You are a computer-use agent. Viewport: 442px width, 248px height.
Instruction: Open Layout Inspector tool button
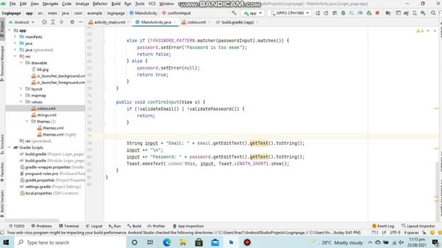click(418, 226)
